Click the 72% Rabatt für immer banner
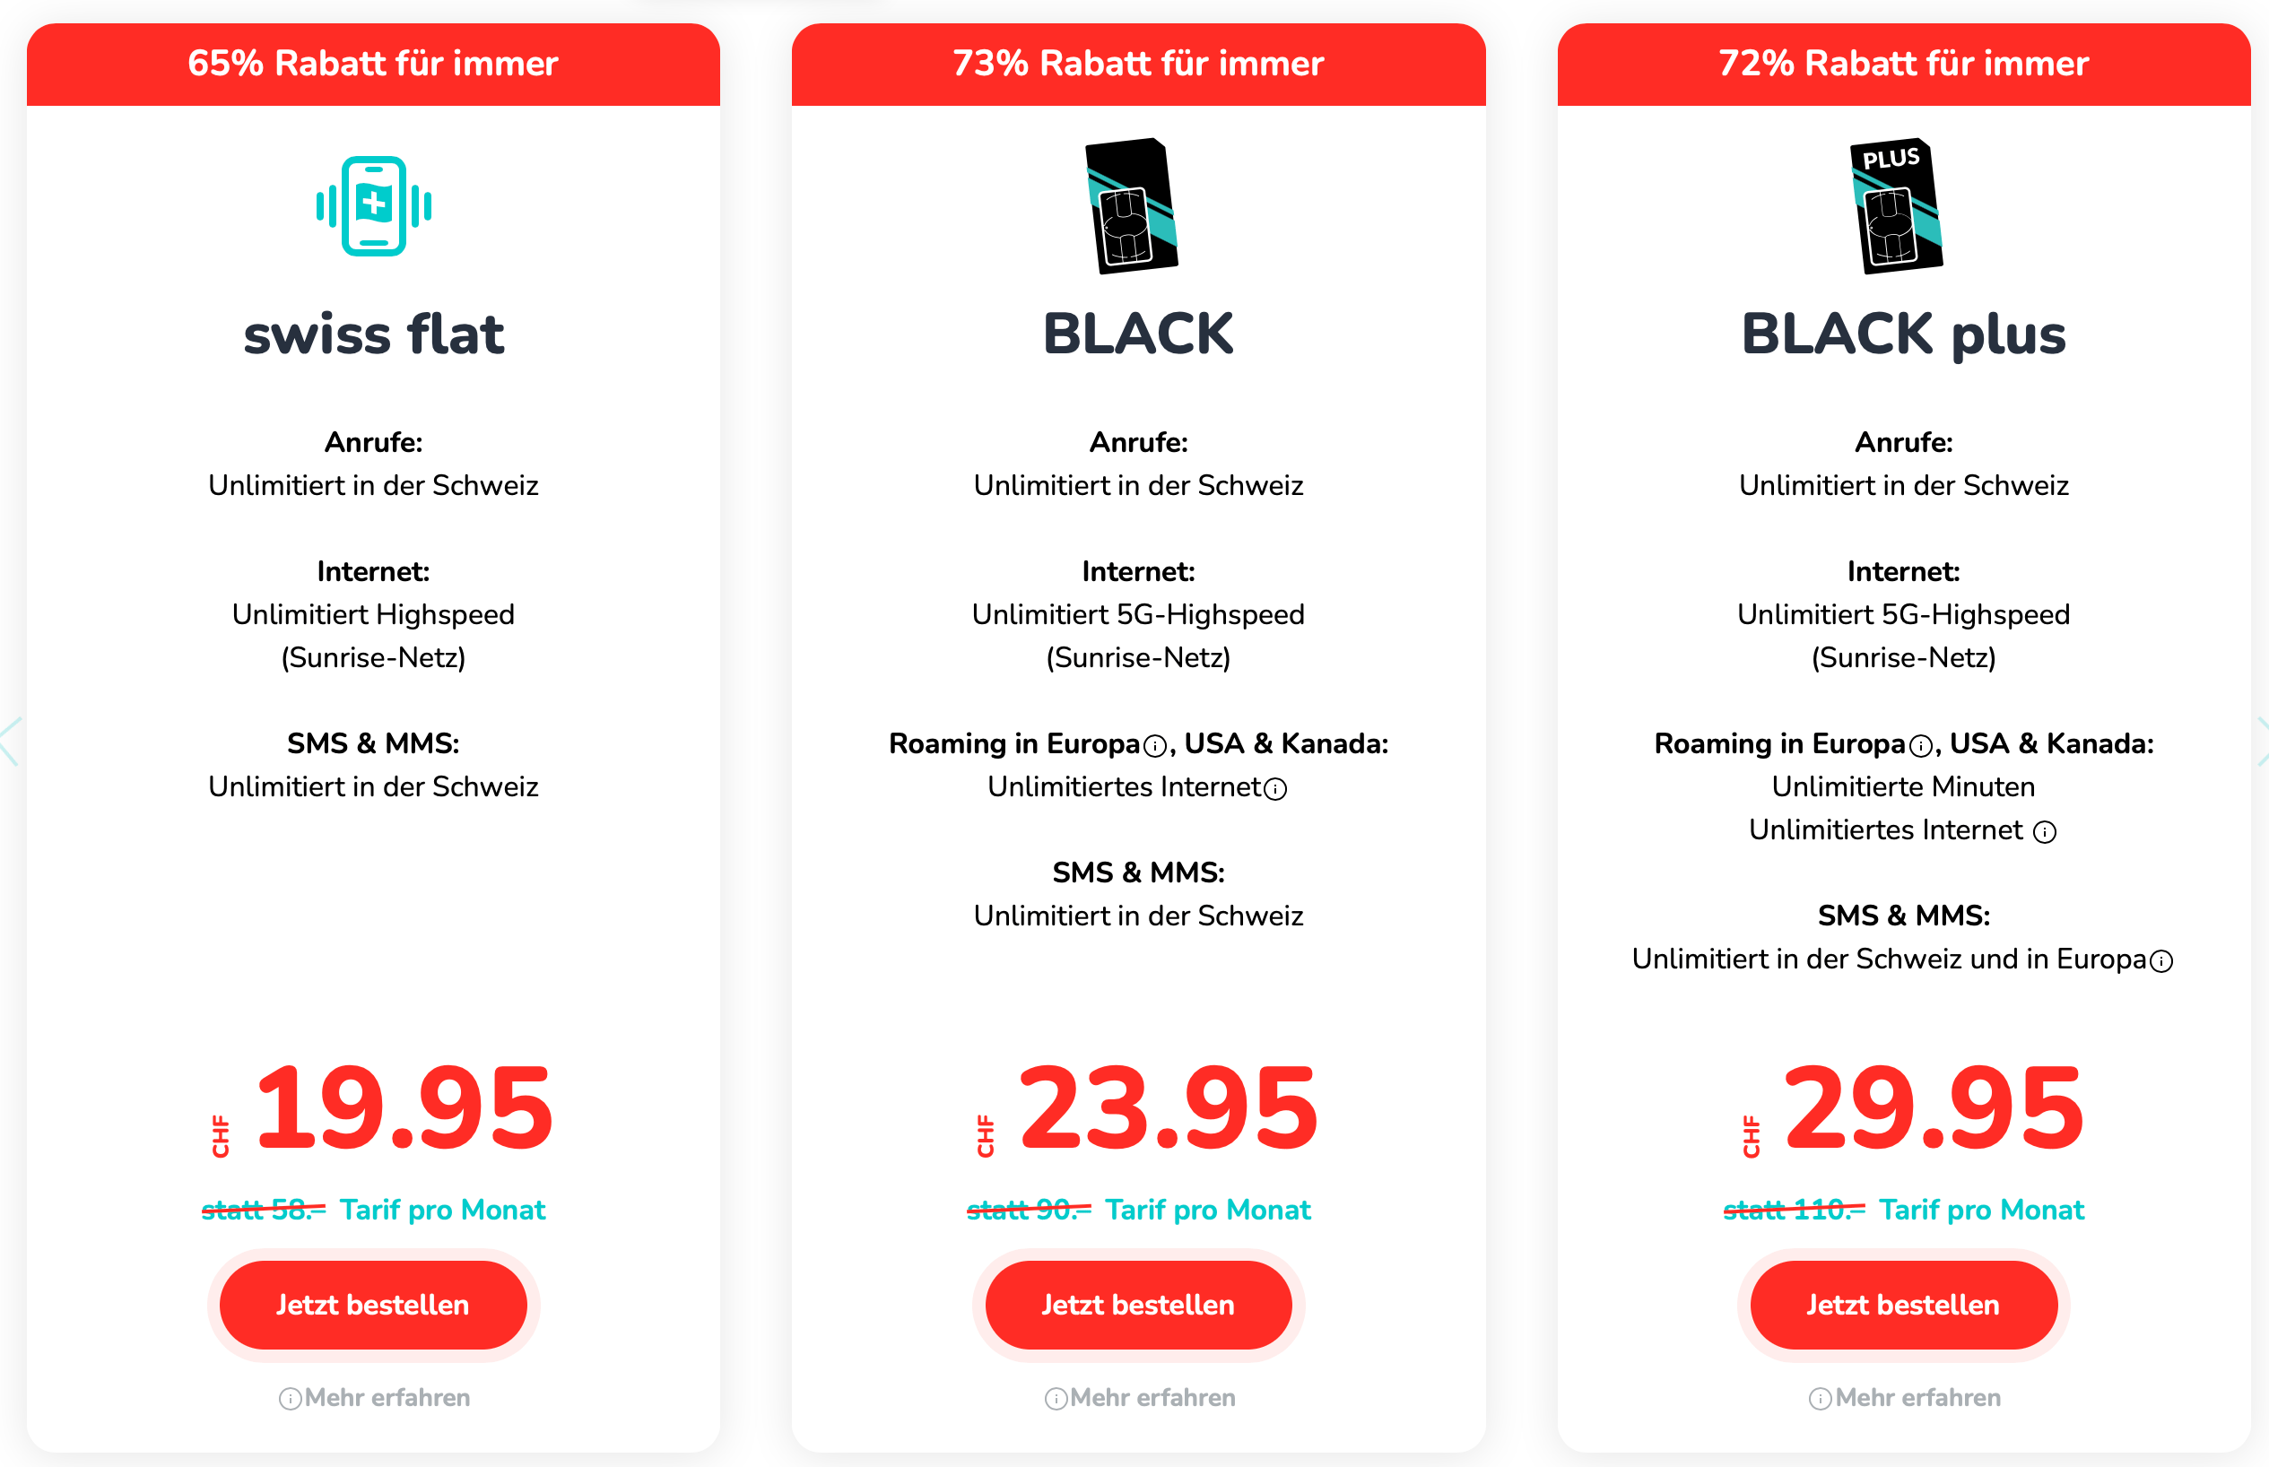This screenshot has height=1467, width=2269. [1903, 64]
